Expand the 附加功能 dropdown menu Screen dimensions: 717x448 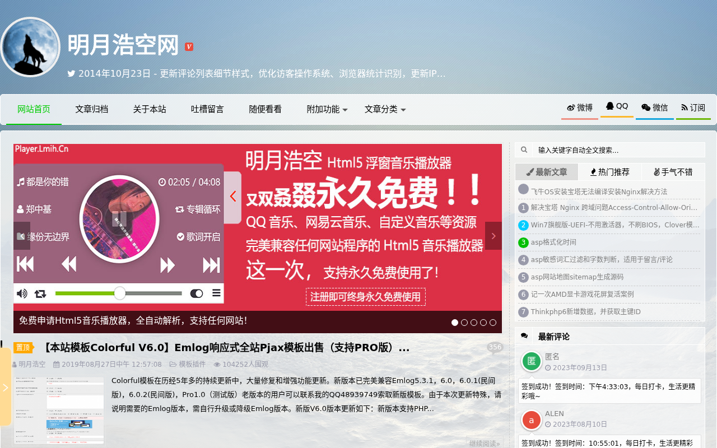click(x=327, y=109)
